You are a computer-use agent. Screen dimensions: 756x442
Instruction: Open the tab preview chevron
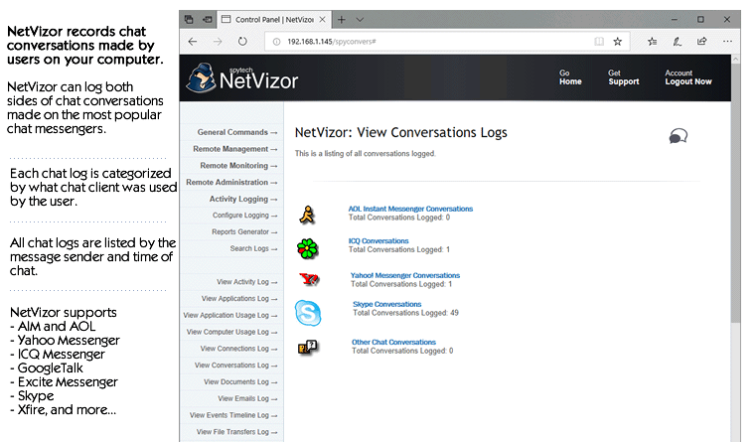tap(360, 19)
